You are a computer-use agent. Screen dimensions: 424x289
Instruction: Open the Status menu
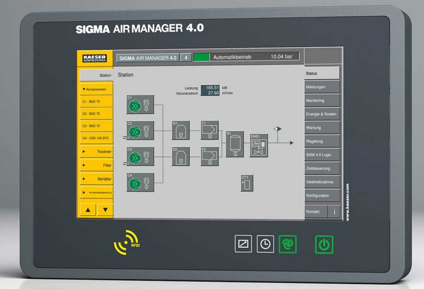click(x=322, y=73)
